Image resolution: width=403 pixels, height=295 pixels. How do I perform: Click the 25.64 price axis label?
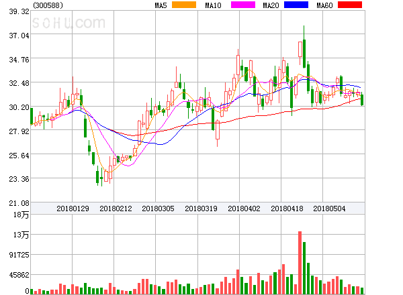tap(19, 156)
